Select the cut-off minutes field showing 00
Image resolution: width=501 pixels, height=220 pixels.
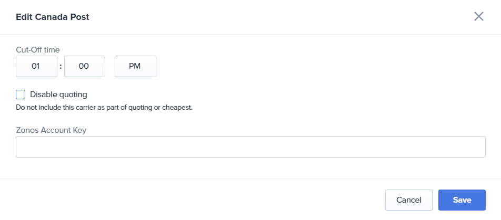click(85, 67)
